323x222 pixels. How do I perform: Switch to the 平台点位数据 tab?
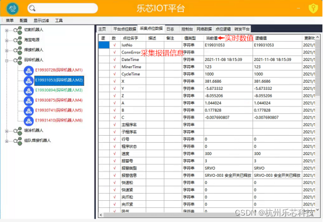125,29
